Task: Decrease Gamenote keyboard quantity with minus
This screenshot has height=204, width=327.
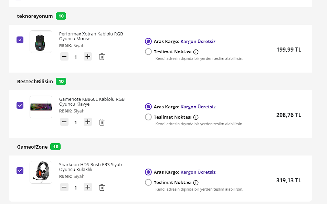Action: pos(64,122)
